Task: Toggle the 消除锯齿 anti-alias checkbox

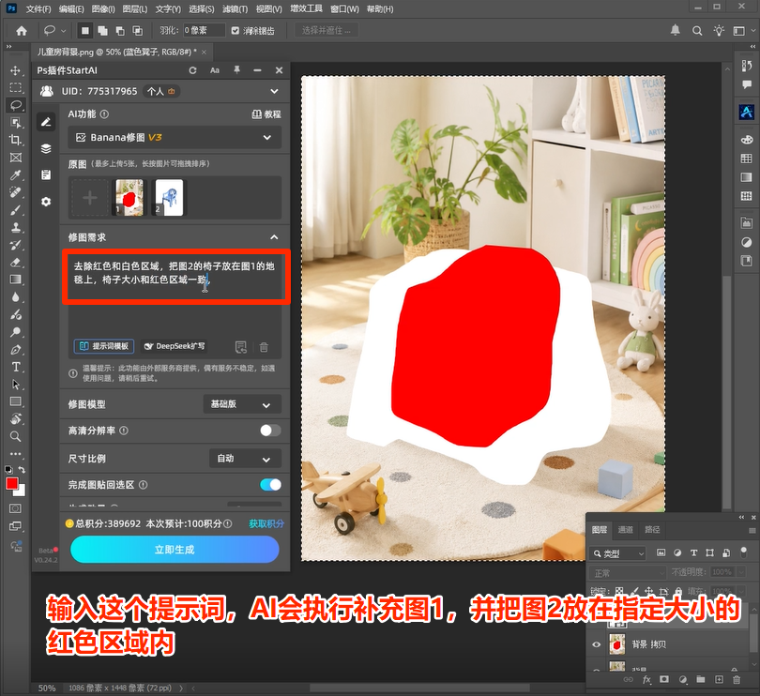Action: click(x=236, y=31)
